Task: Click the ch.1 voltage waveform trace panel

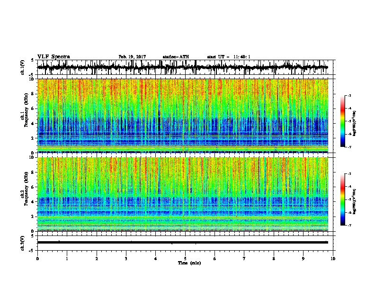Action: 185,67
